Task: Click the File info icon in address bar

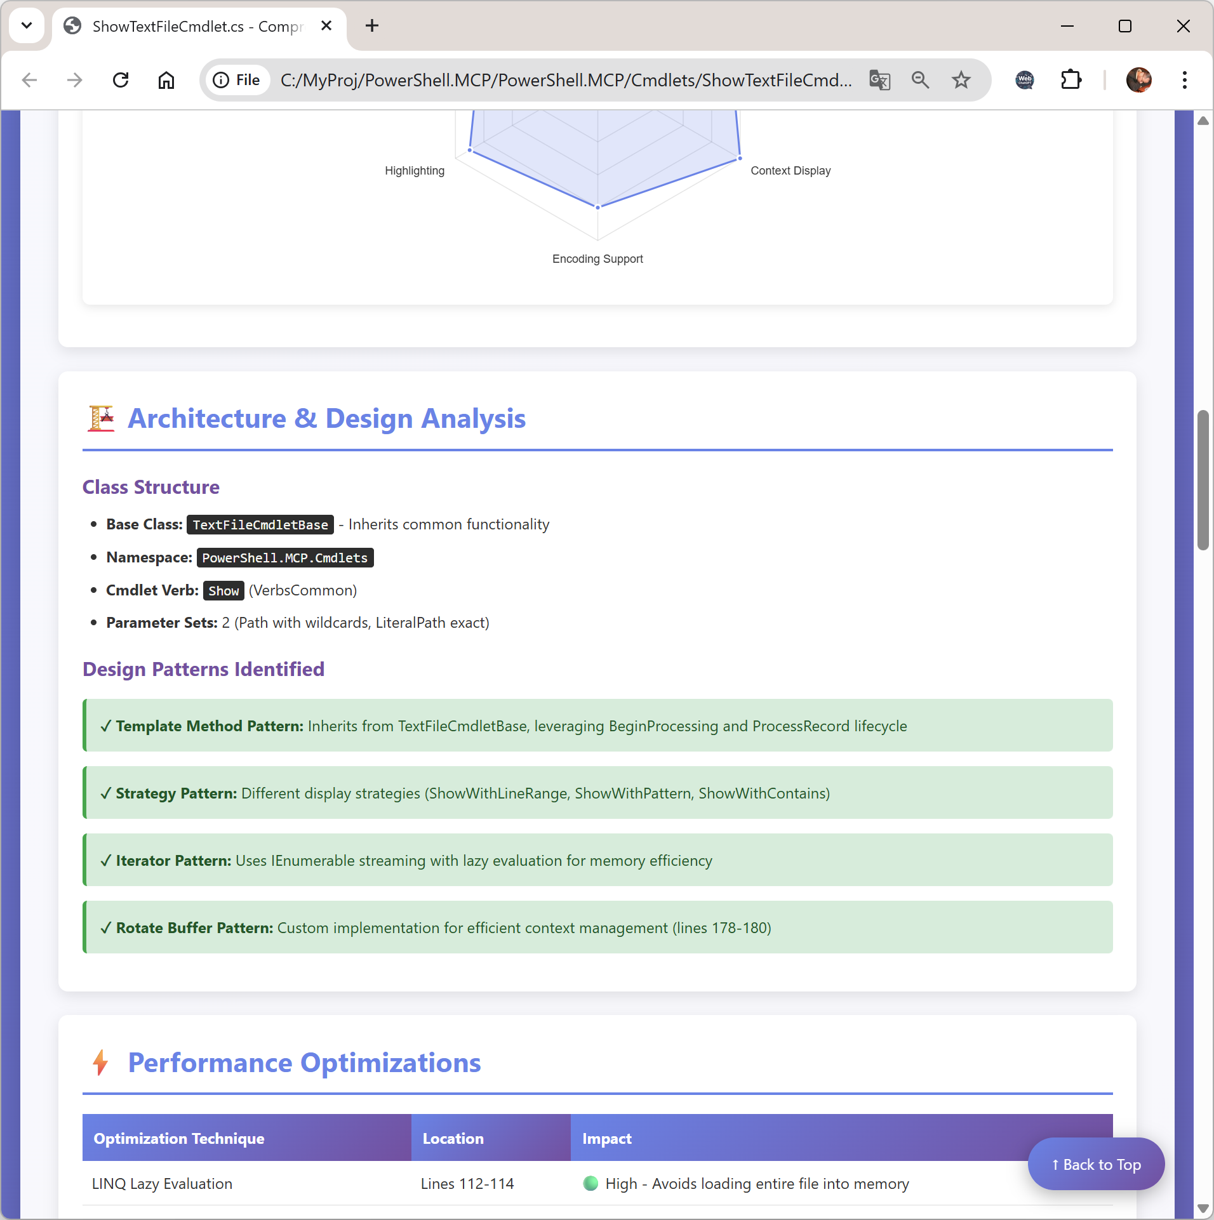Action: [x=221, y=80]
